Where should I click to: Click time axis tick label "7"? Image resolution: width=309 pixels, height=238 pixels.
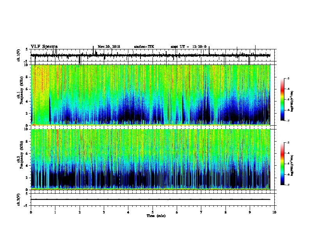point(201,212)
